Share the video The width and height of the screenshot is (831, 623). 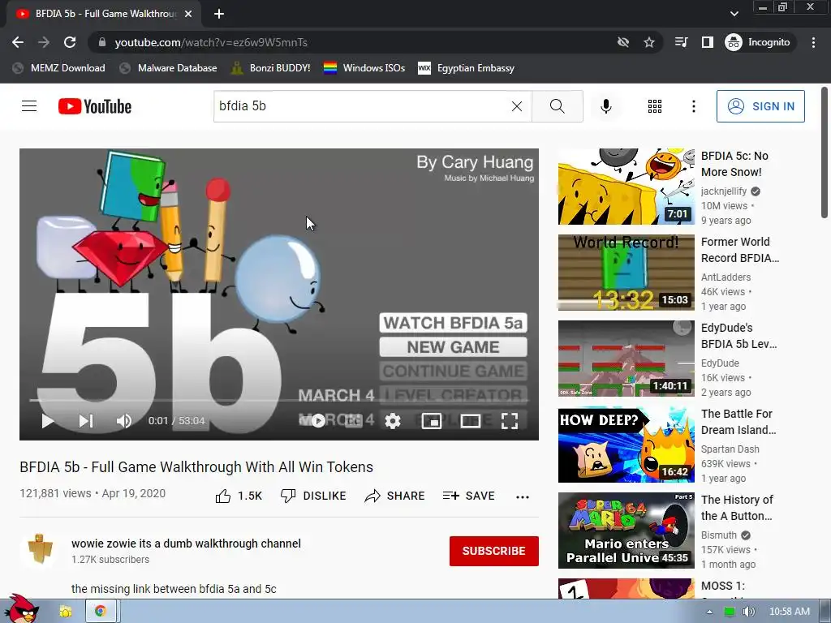pyautogui.click(x=395, y=496)
